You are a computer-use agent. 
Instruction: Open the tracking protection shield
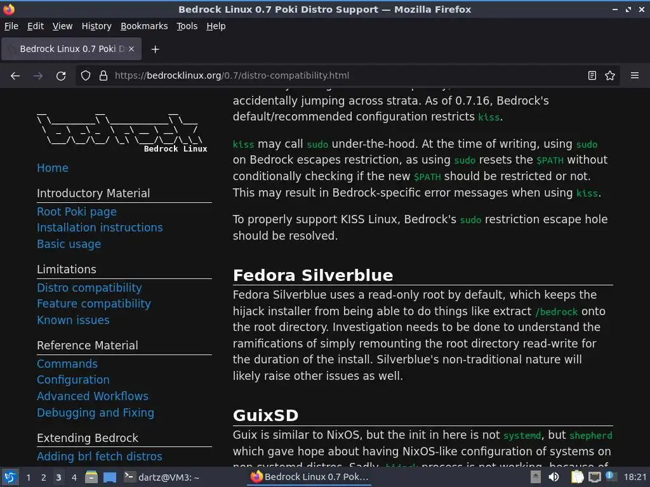(86, 75)
